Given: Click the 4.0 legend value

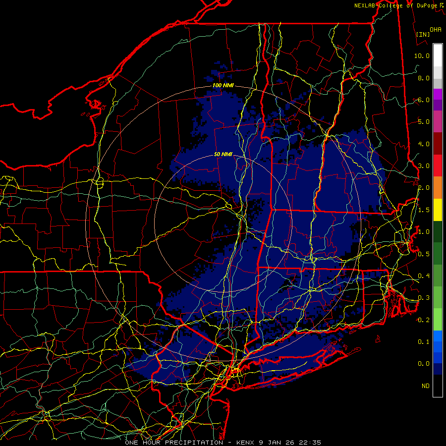Looking at the screenshot, I should [424, 144].
